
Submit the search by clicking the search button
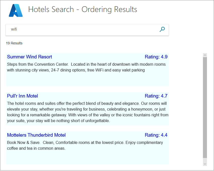pyautogui.click(x=162, y=29)
